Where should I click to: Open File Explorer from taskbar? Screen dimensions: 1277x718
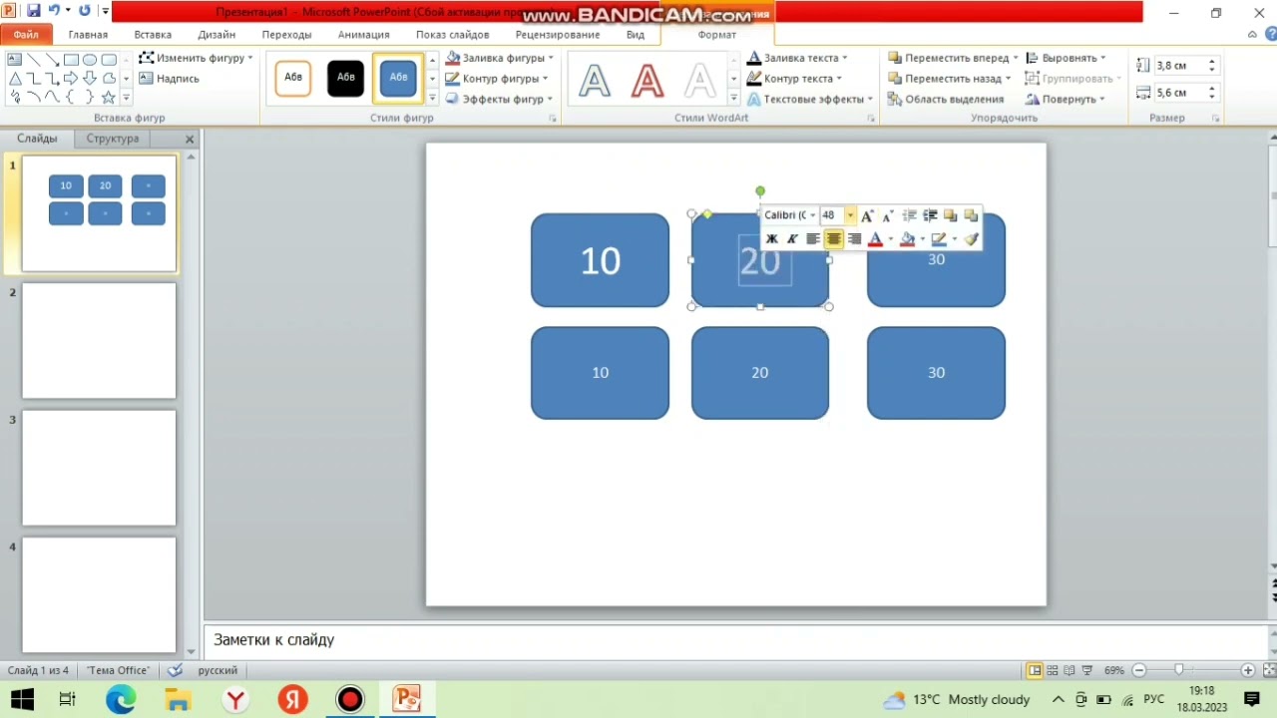tap(178, 699)
